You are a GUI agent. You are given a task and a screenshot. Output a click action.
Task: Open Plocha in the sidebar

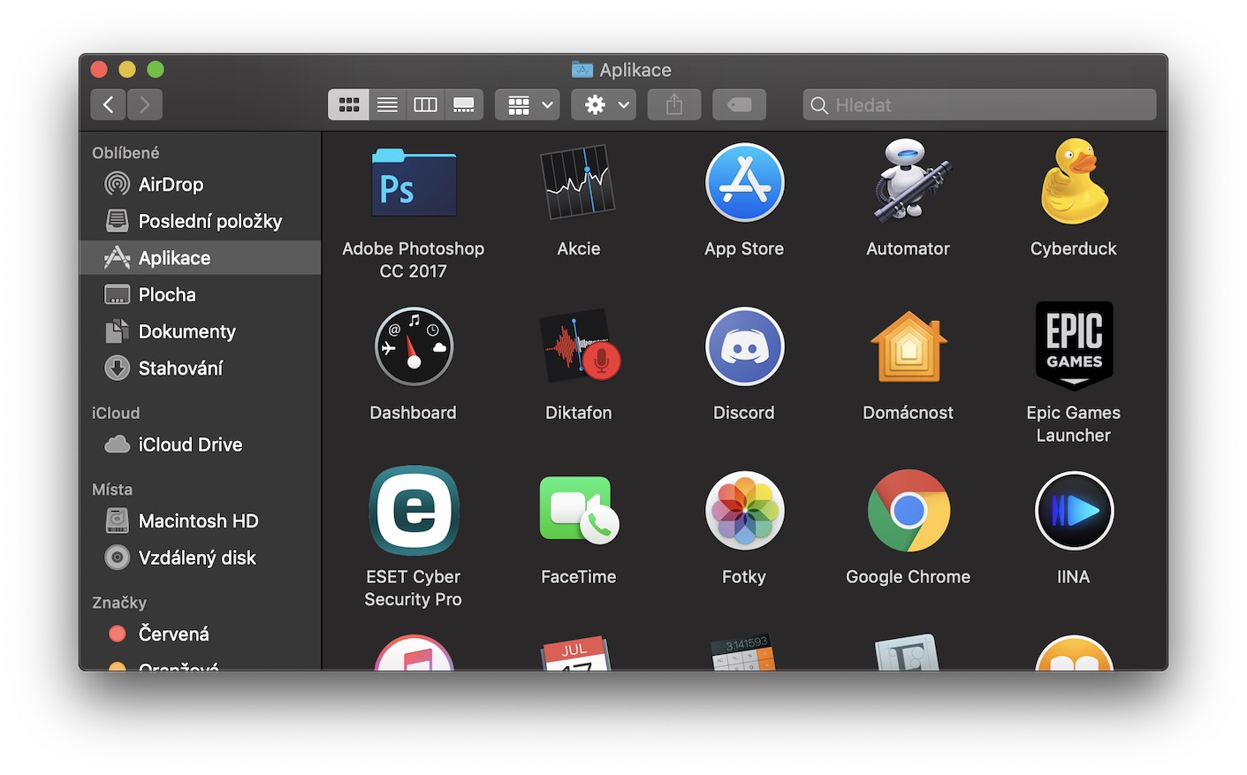point(200,295)
